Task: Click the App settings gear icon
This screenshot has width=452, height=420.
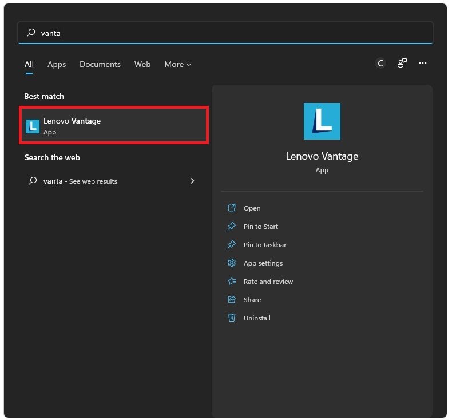Action: coord(232,263)
